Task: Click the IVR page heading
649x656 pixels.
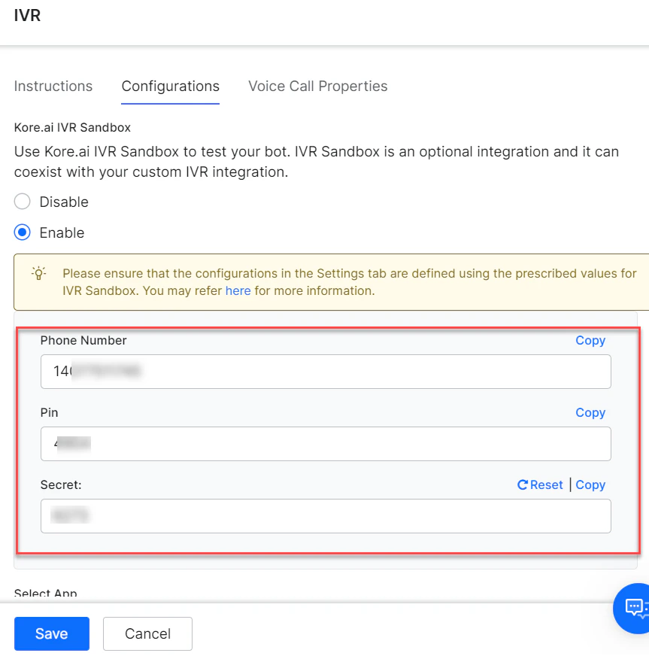Action: coord(27,15)
